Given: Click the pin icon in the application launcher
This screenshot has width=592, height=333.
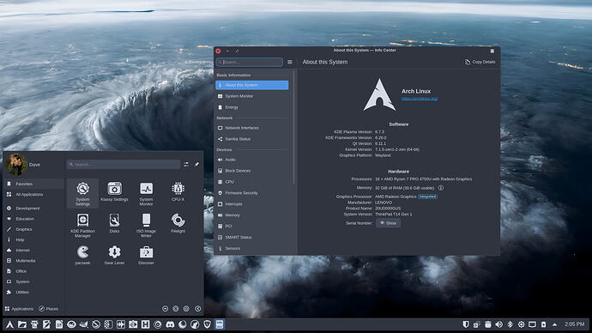Looking at the screenshot, I should [x=196, y=164].
